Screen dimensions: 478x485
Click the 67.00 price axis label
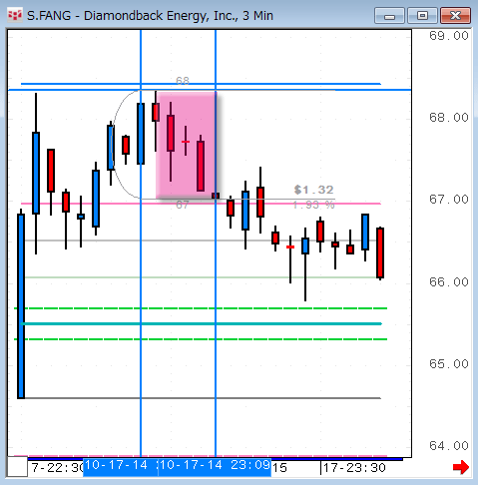pyautogui.click(x=449, y=200)
